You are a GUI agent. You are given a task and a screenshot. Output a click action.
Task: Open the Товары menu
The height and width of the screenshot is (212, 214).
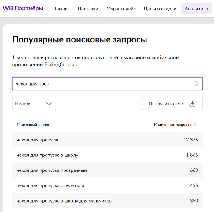coord(62,9)
